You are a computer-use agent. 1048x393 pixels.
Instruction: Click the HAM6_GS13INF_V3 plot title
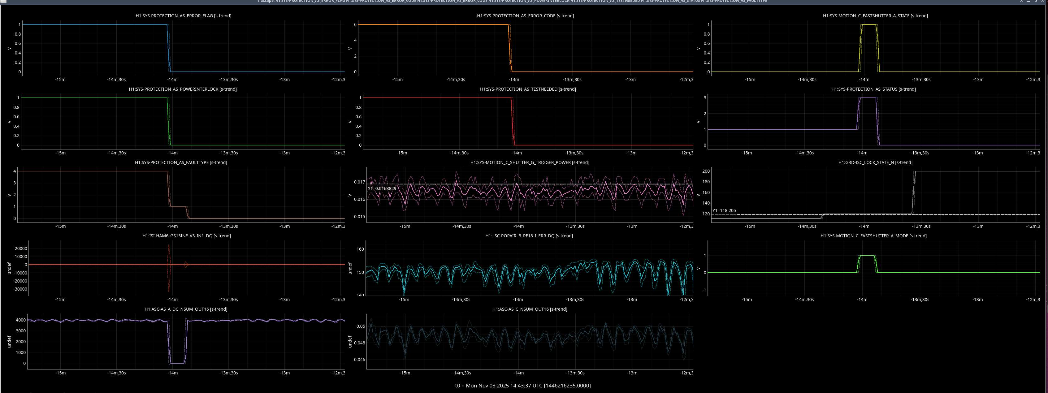pos(186,235)
